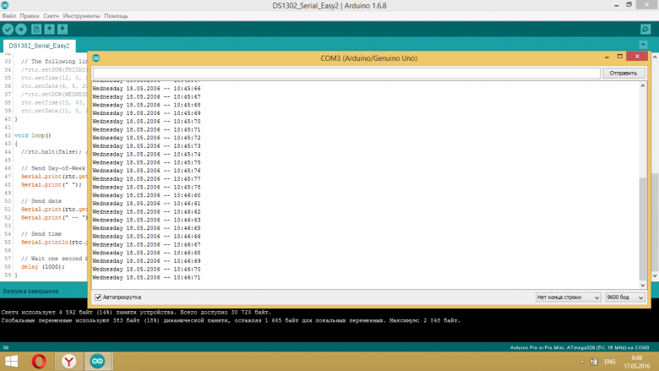Minimize the COM3 serial monitor window
Viewport: 659px width, 371px height.
point(607,57)
